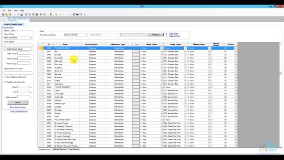Open Options editor for Yuengling row
This screenshot has width=284, height=160.
click(x=236, y=68)
